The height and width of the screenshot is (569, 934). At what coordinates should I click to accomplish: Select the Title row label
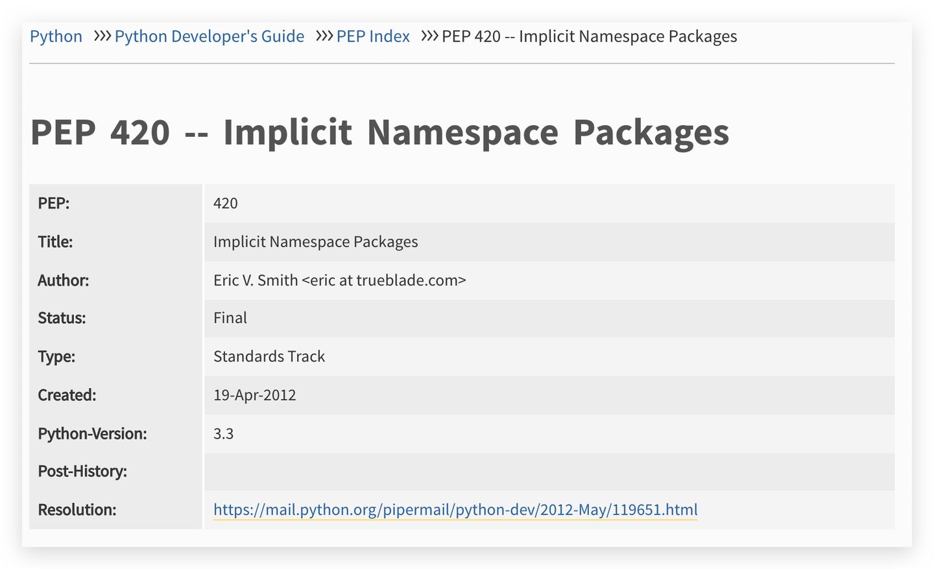[x=55, y=242]
